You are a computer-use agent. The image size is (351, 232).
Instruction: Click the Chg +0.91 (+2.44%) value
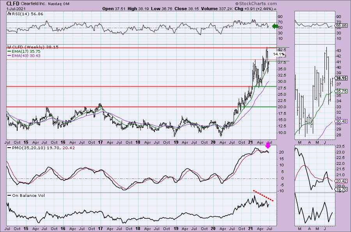[253, 9]
